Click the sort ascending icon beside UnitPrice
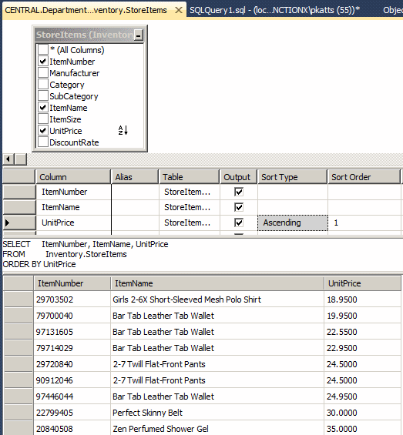This screenshot has width=403, height=435. pyautogui.click(x=123, y=130)
